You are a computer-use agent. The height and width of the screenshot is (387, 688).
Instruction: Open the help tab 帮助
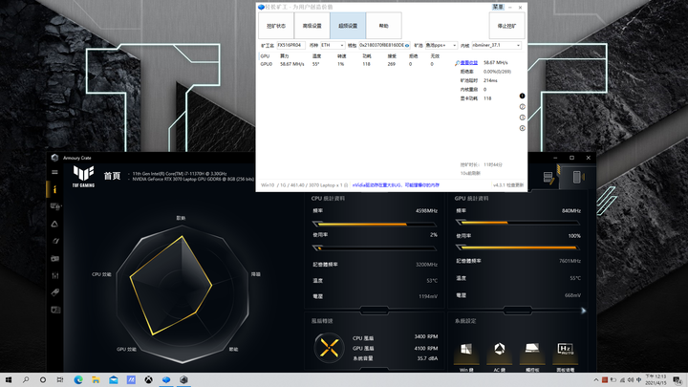(x=383, y=26)
